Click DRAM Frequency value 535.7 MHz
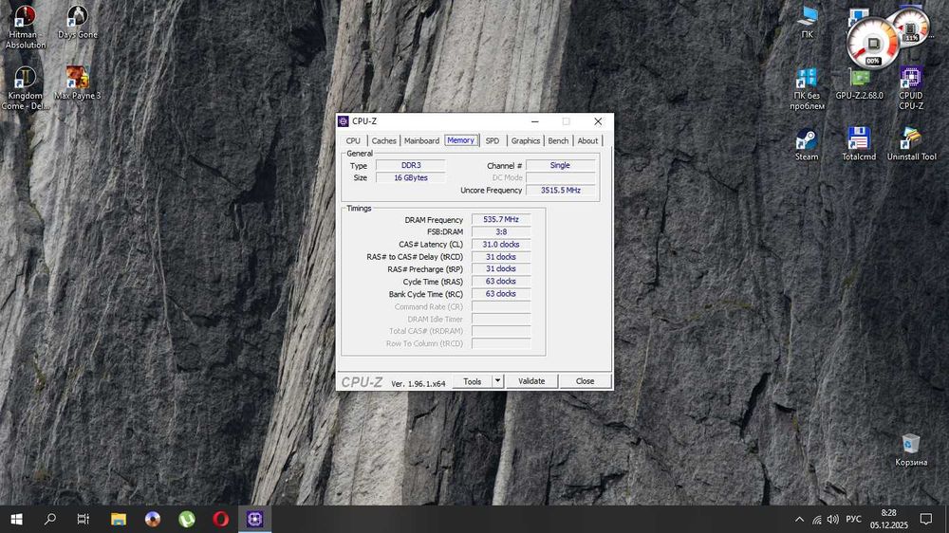This screenshot has width=949, height=533. 501,220
